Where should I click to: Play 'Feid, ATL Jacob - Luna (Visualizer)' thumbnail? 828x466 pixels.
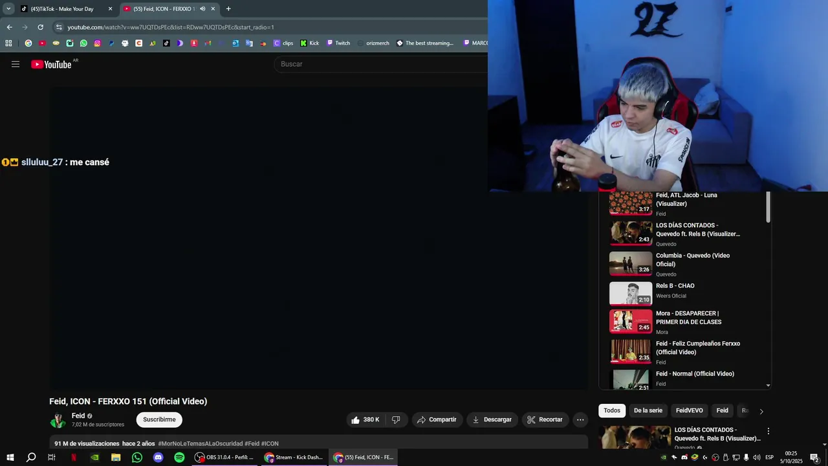(x=631, y=203)
